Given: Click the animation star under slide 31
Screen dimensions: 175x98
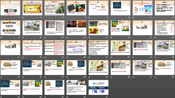Looking at the screenshot, I should point(133,77).
